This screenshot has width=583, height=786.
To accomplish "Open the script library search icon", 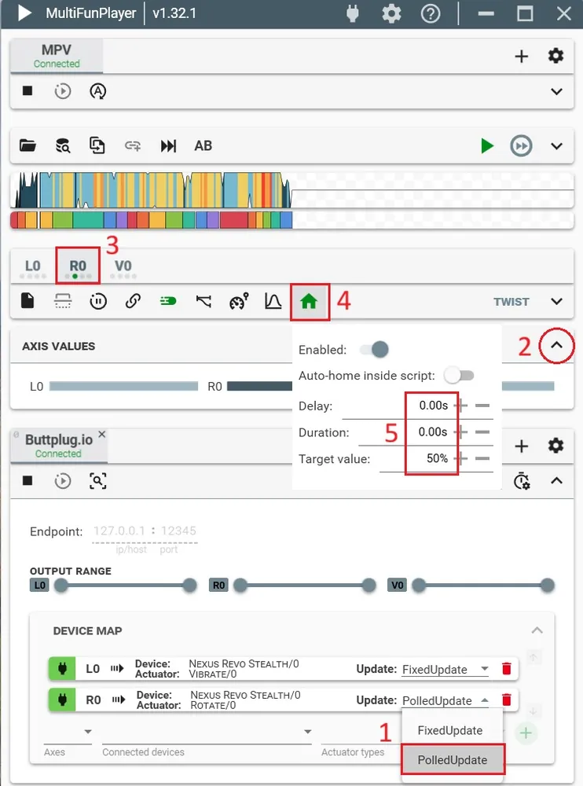I will 63,146.
